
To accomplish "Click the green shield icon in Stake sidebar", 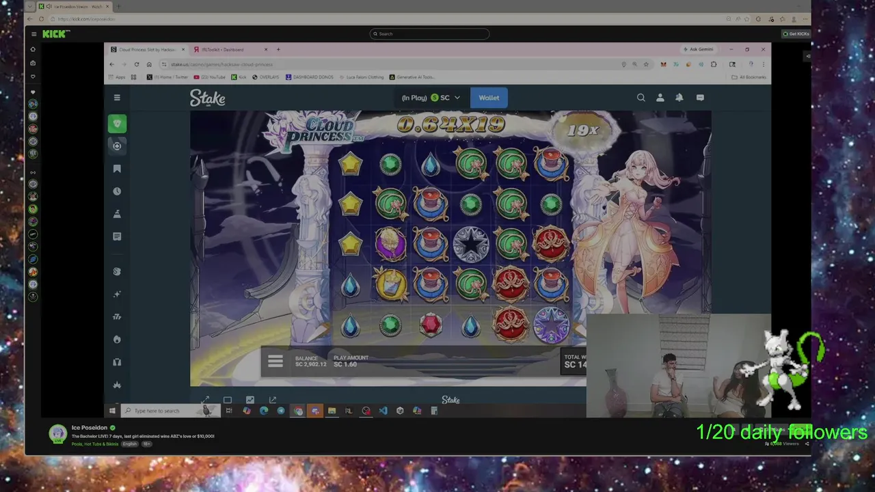I will pos(117,124).
